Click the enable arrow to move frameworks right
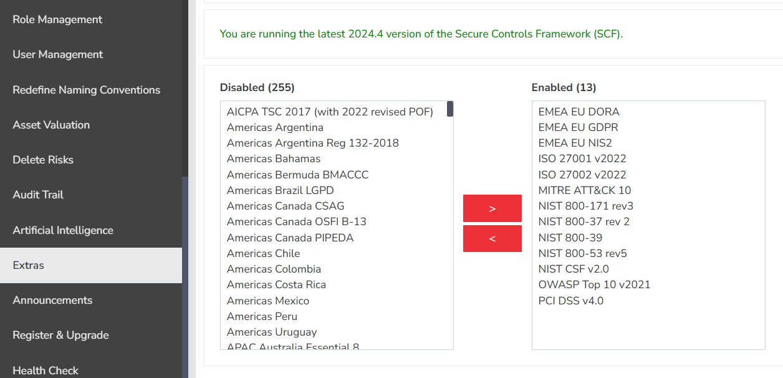The image size is (783, 378). click(x=492, y=208)
